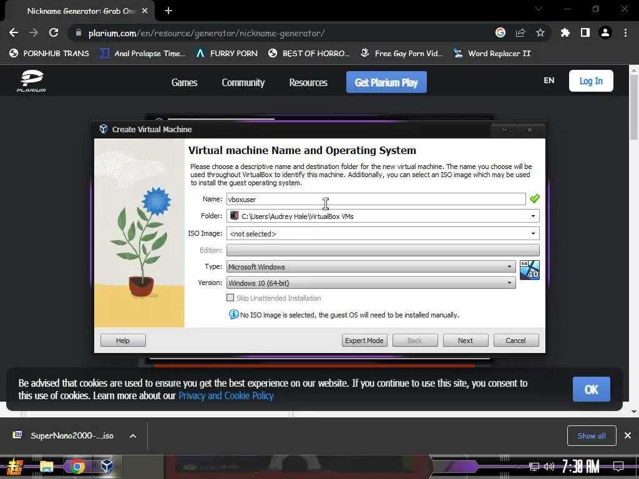Click the network tray icon
The image size is (639, 479).
click(x=534, y=467)
